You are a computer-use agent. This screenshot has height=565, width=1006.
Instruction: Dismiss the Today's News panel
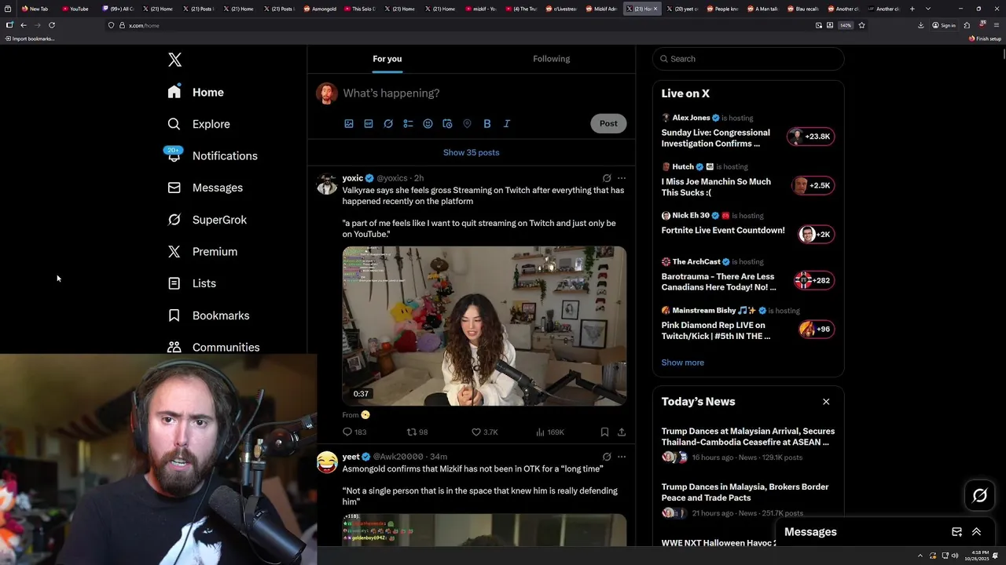pos(826,402)
